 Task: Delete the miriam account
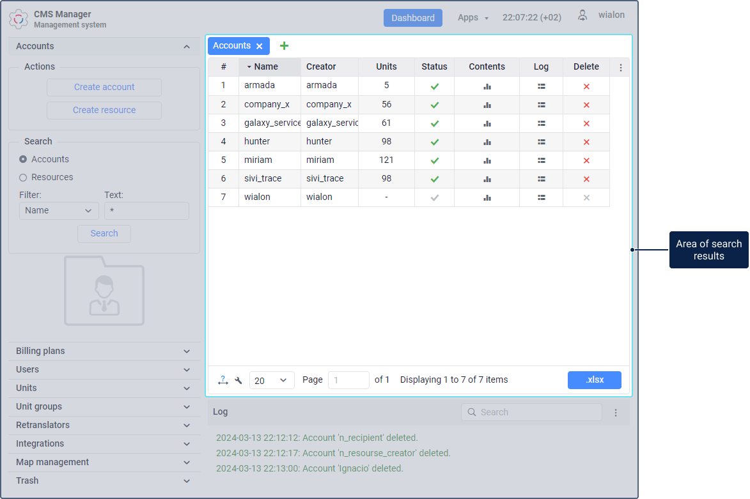click(586, 160)
